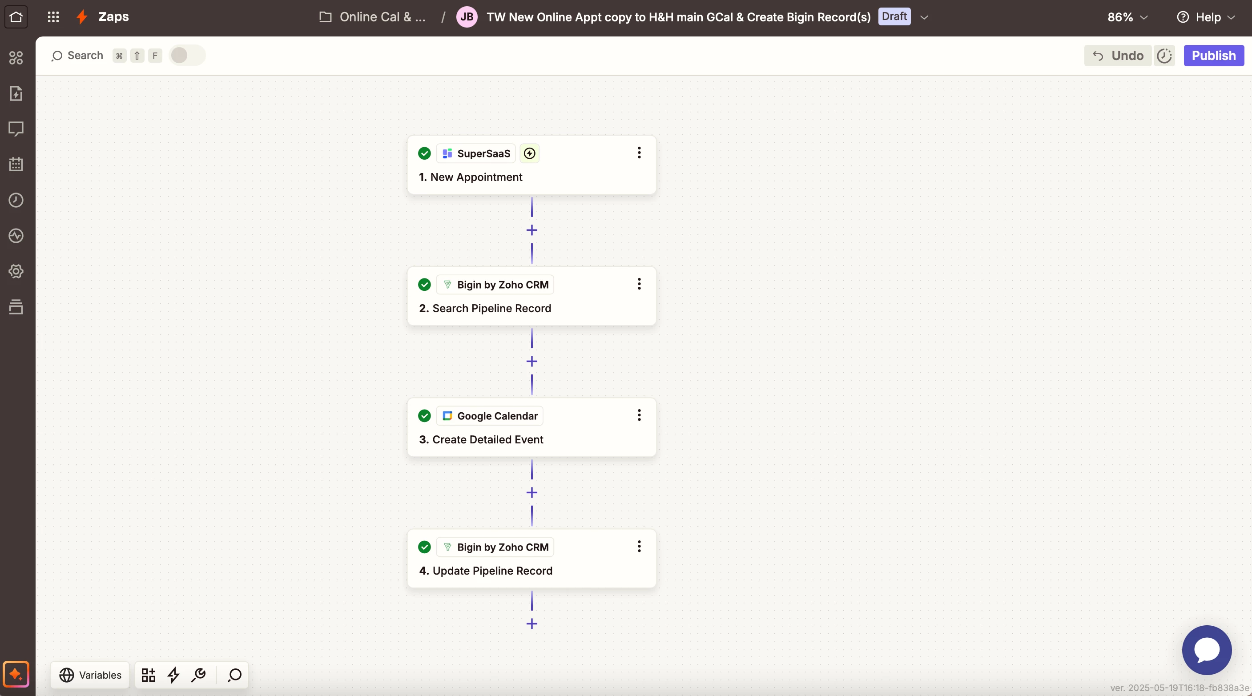Click instant trigger badge on SuperSaaS step

click(x=529, y=153)
